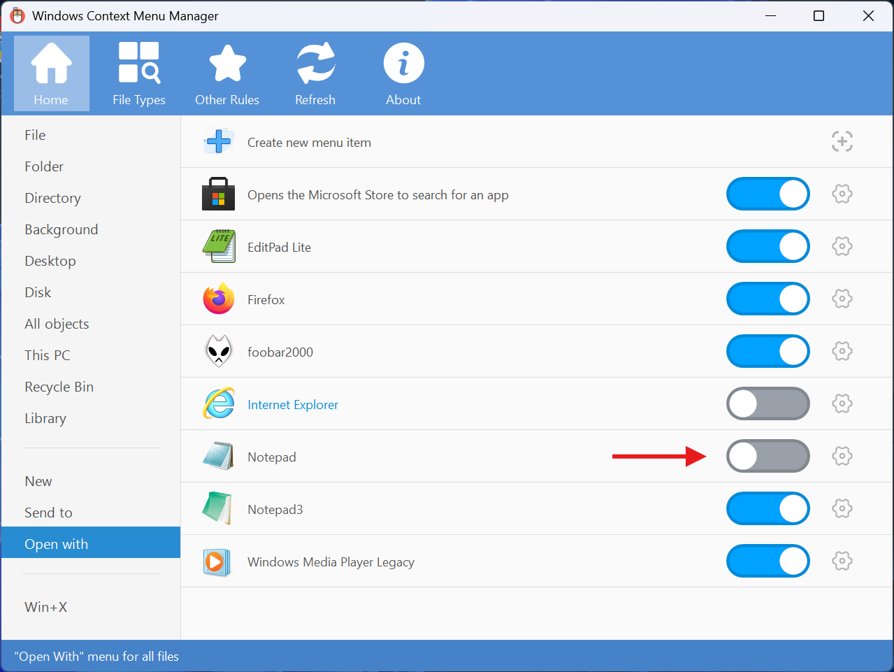Open settings gear for foobar2000
Screen dimensions: 894x672
[x=842, y=351]
